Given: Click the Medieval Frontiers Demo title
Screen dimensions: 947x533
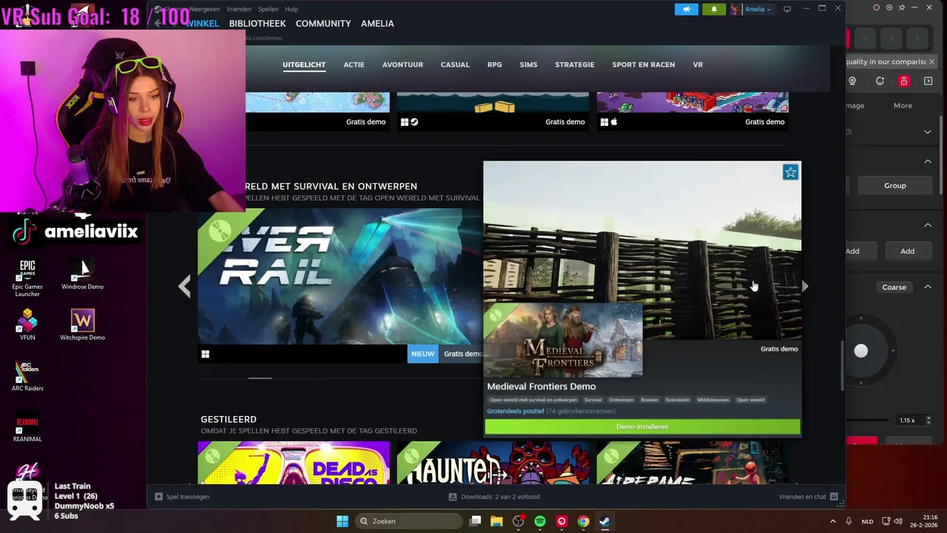Looking at the screenshot, I should coord(541,386).
